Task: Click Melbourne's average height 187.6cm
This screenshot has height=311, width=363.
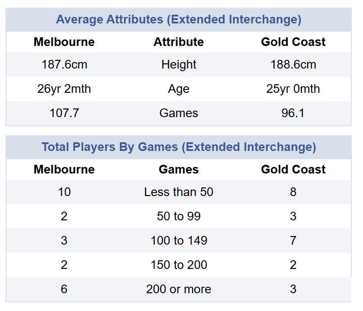Action: 64,65
